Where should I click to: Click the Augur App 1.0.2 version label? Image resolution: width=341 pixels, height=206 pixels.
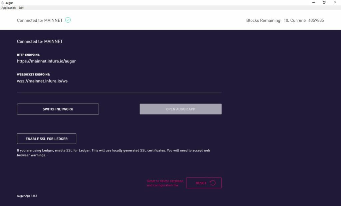point(27,196)
